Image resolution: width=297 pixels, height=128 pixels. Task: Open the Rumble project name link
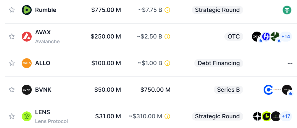tap(46, 10)
